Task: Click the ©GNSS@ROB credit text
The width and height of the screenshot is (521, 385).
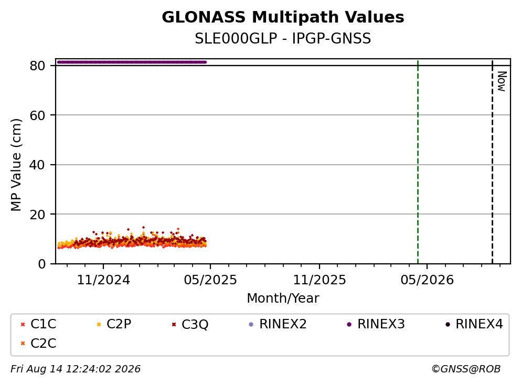Action: tap(466, 369)
